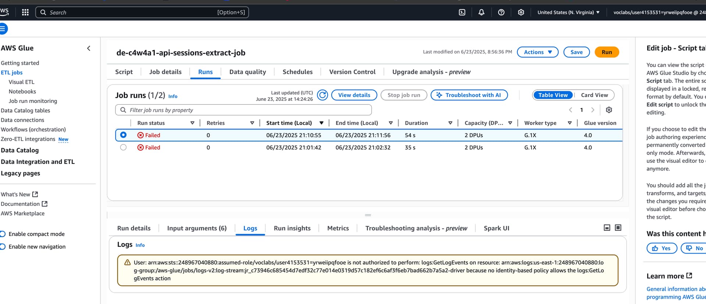Toggle the blue hamburger navigation menu
706x304 pixels.
(x=3, y=29)
